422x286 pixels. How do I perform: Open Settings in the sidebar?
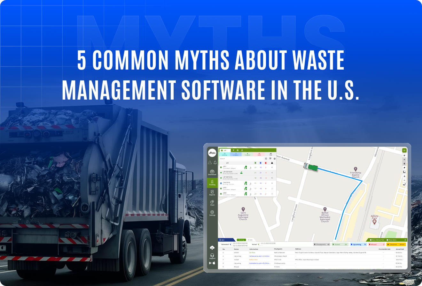[212, 213]
